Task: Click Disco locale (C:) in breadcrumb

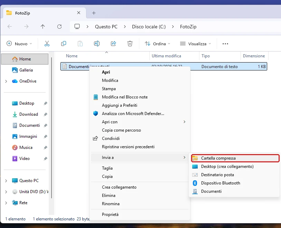Action: pyautogui.click(x=149, y=27)
